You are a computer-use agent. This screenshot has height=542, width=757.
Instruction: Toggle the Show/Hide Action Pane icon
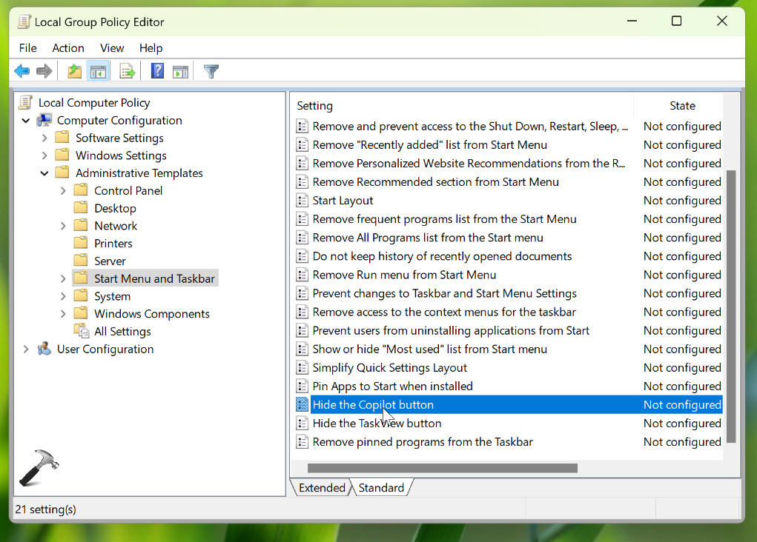click(180, 71)
